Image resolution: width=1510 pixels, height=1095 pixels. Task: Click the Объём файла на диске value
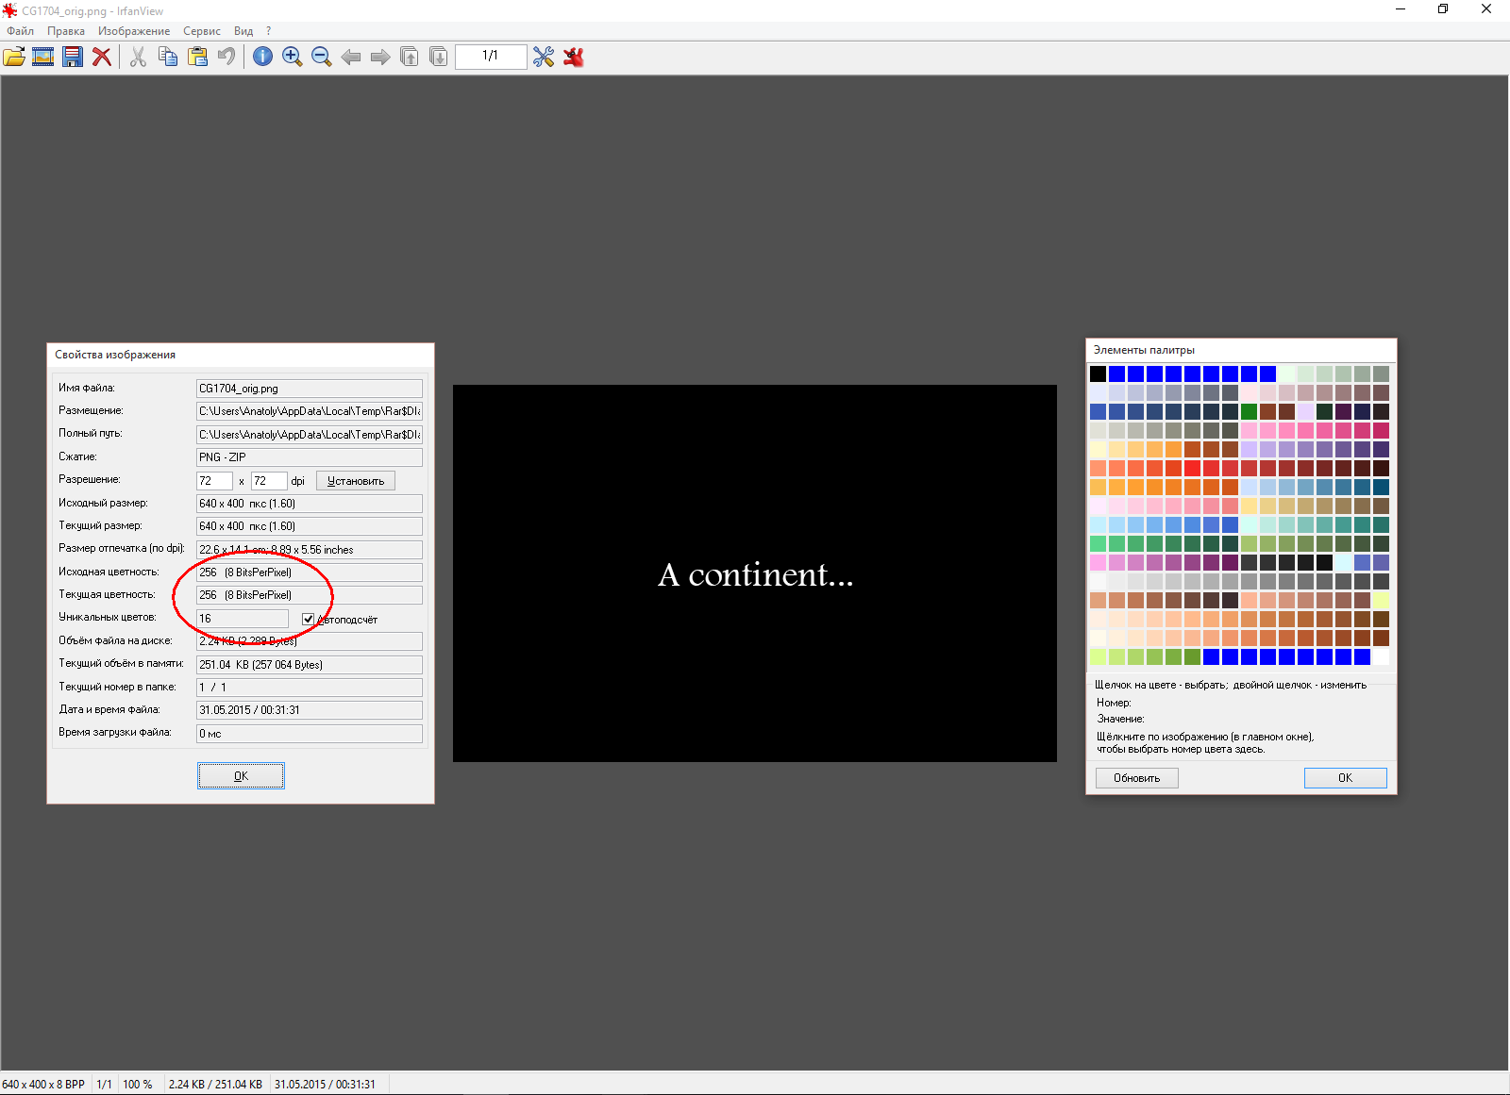click(x=310, y=641)
